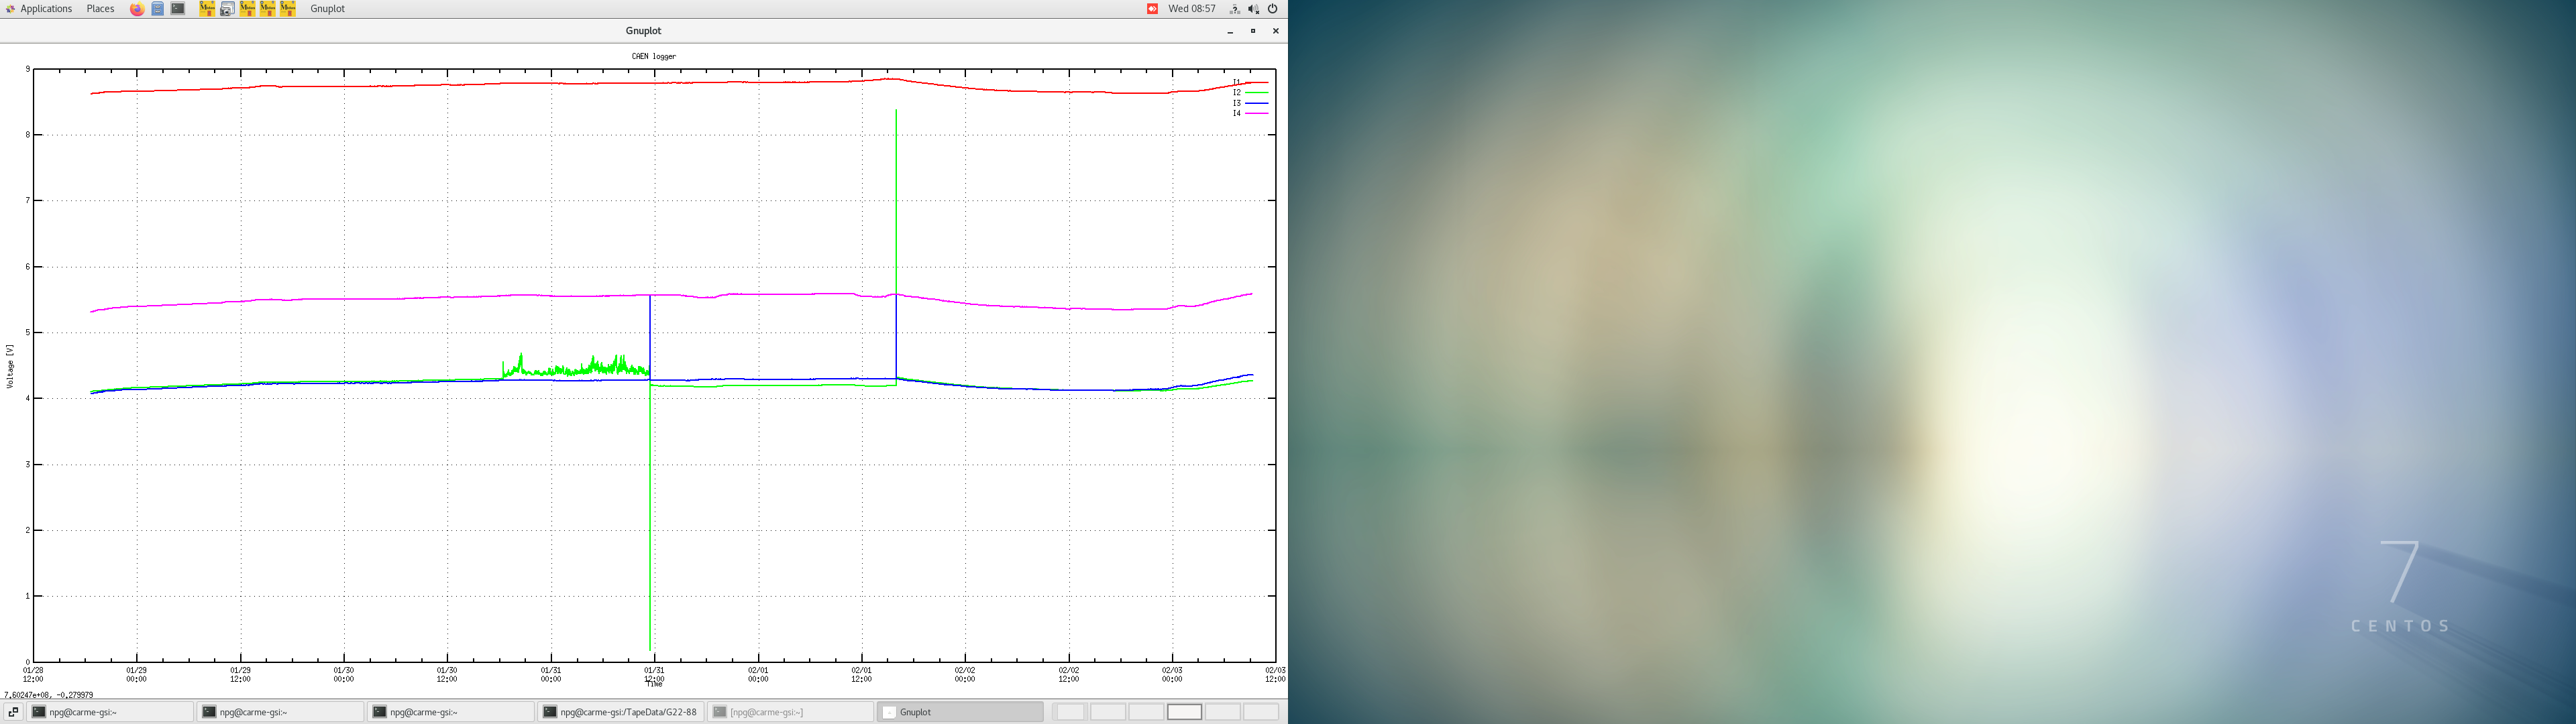Open the Places menu
Viewport: 2576px width, 724px height.
99,8
